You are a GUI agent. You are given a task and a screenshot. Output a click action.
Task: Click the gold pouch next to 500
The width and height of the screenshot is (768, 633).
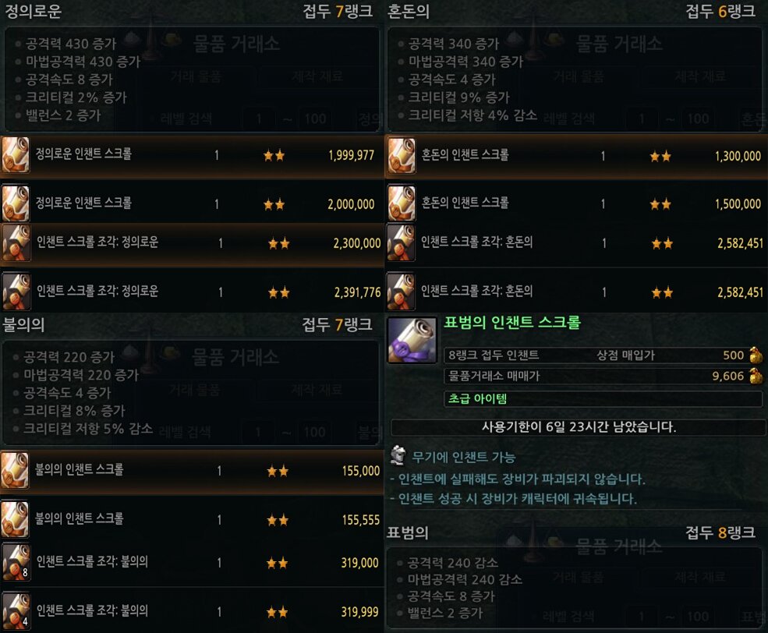click(x=756, y=355)
